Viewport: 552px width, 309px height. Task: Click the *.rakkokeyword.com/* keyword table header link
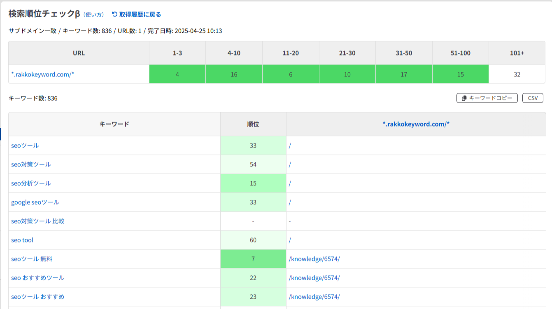[416, 124]
